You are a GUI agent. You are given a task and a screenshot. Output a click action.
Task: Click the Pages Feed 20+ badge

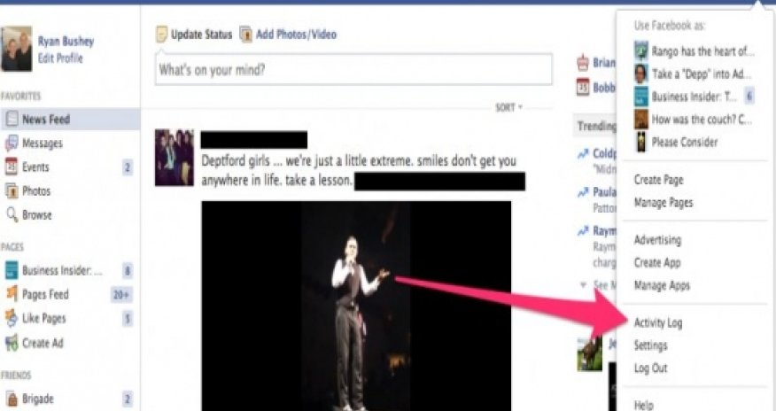pyautogui.click(x=121, y=295)
